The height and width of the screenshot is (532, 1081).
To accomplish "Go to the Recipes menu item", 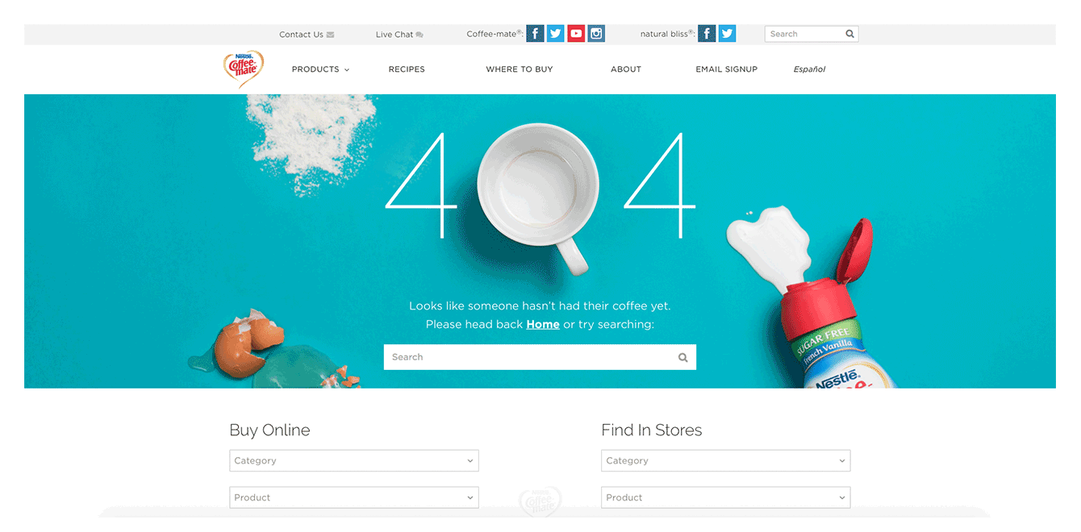I will coord(407,69).
